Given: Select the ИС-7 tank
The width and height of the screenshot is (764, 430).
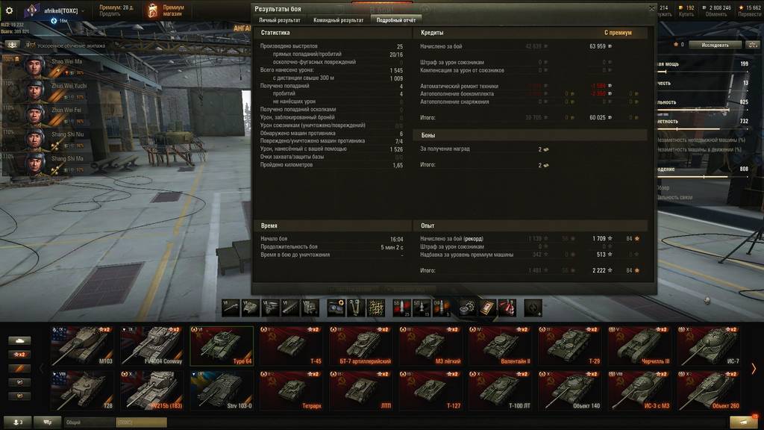Looking at the screenshot, I should pyautogui.click(x=710, y=346).
